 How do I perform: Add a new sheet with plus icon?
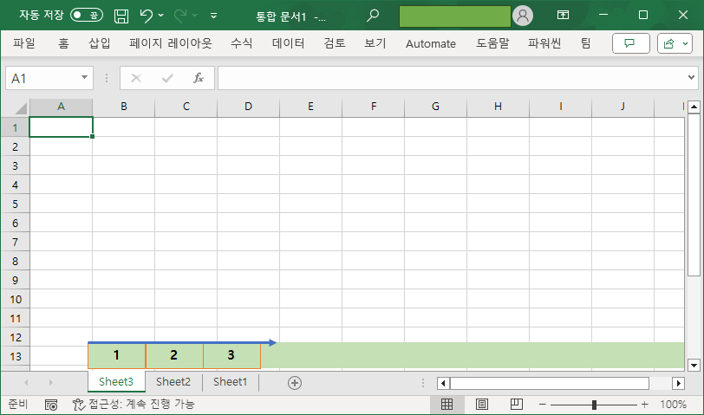click(295, 382)
